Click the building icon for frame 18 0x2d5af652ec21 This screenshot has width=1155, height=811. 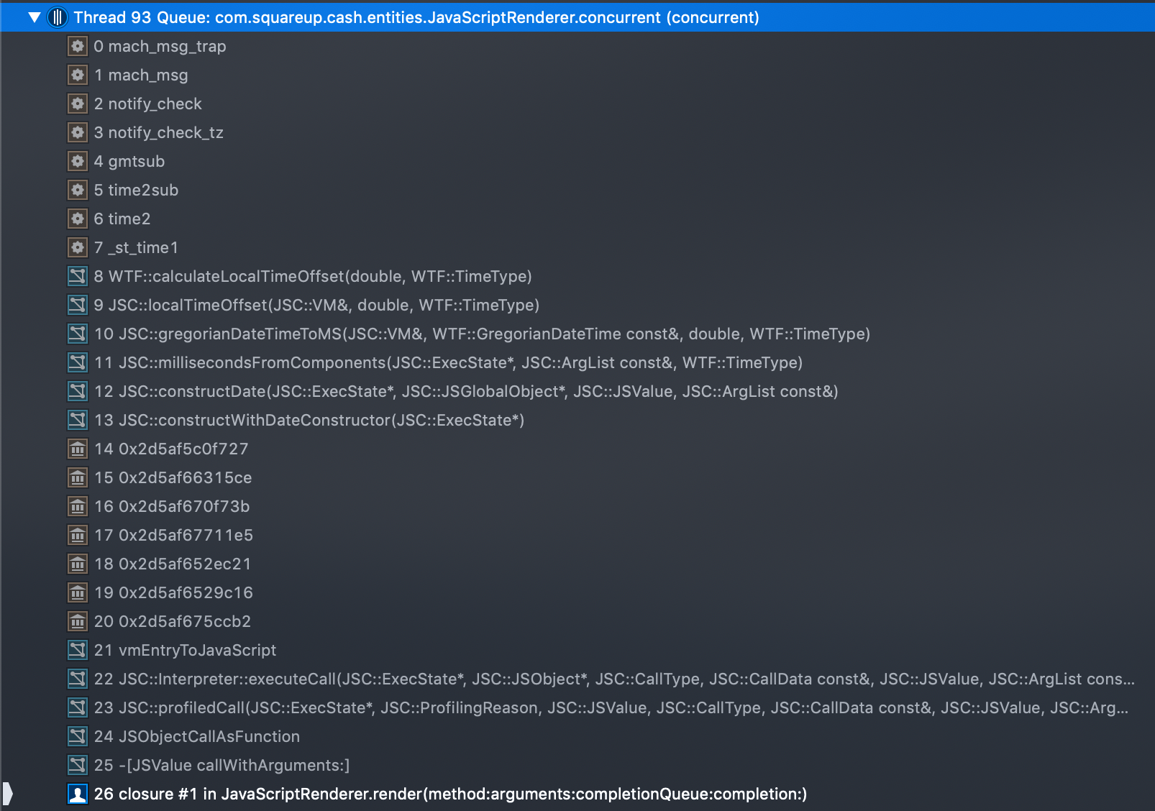coord(78,564)
